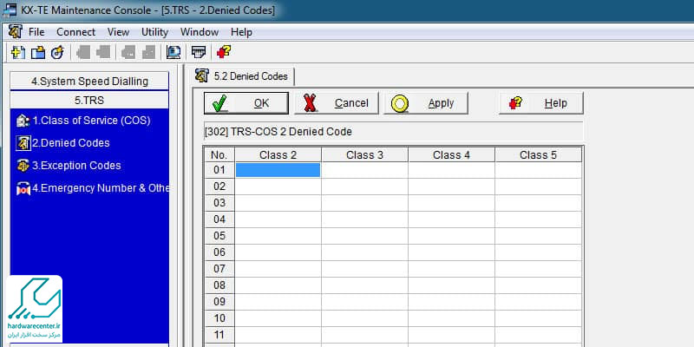Image resolution: width=694 pixels, height=347 pixels.
Task: Select the highlighted Class 2 cell in row 01
Action: [x=278, y=170]
